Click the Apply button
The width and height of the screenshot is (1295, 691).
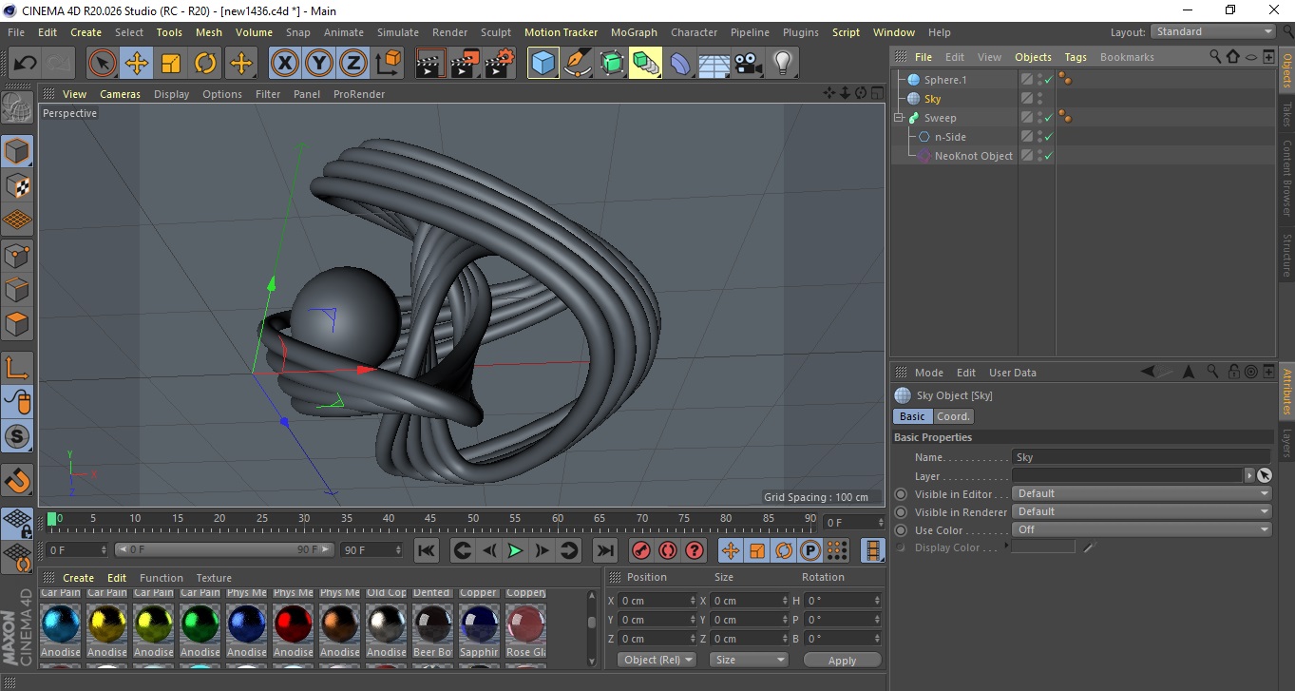point(842,660)
